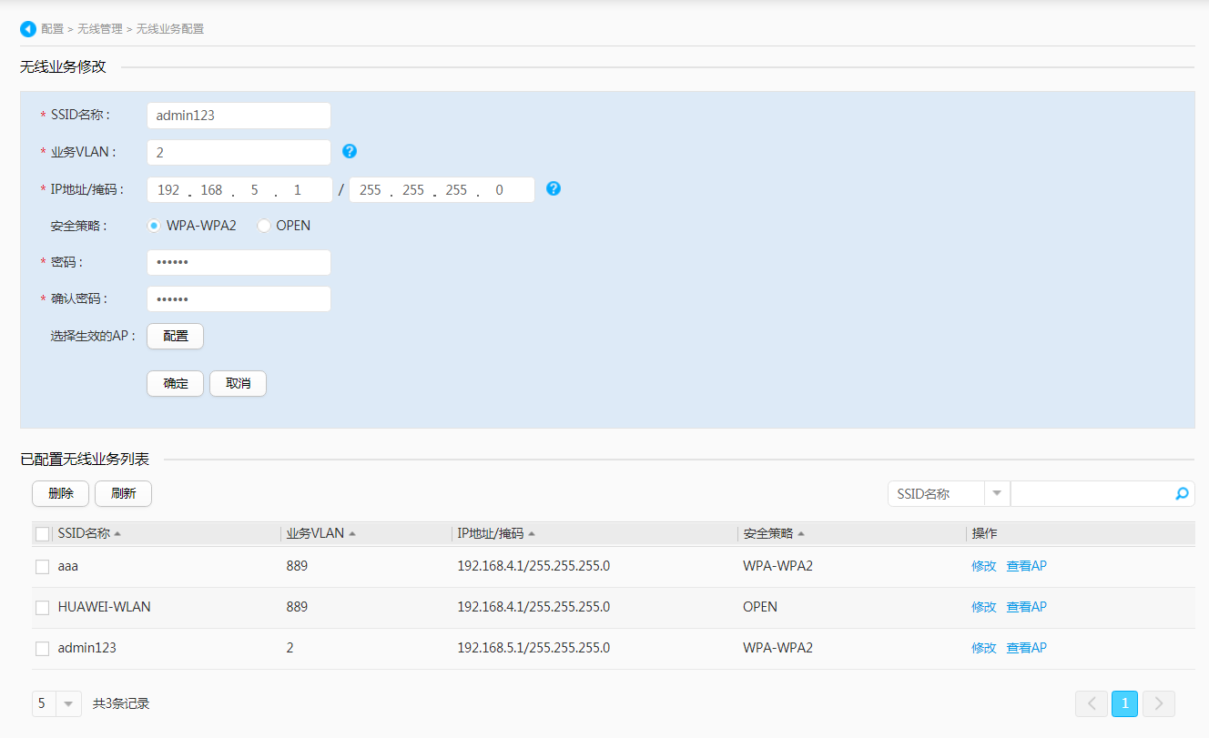
Task: Click the search magnifier icon
Action: tap(1182, 493)
